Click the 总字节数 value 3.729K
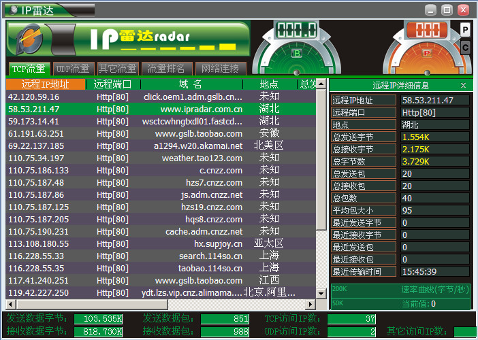 [x=435, y=162]
